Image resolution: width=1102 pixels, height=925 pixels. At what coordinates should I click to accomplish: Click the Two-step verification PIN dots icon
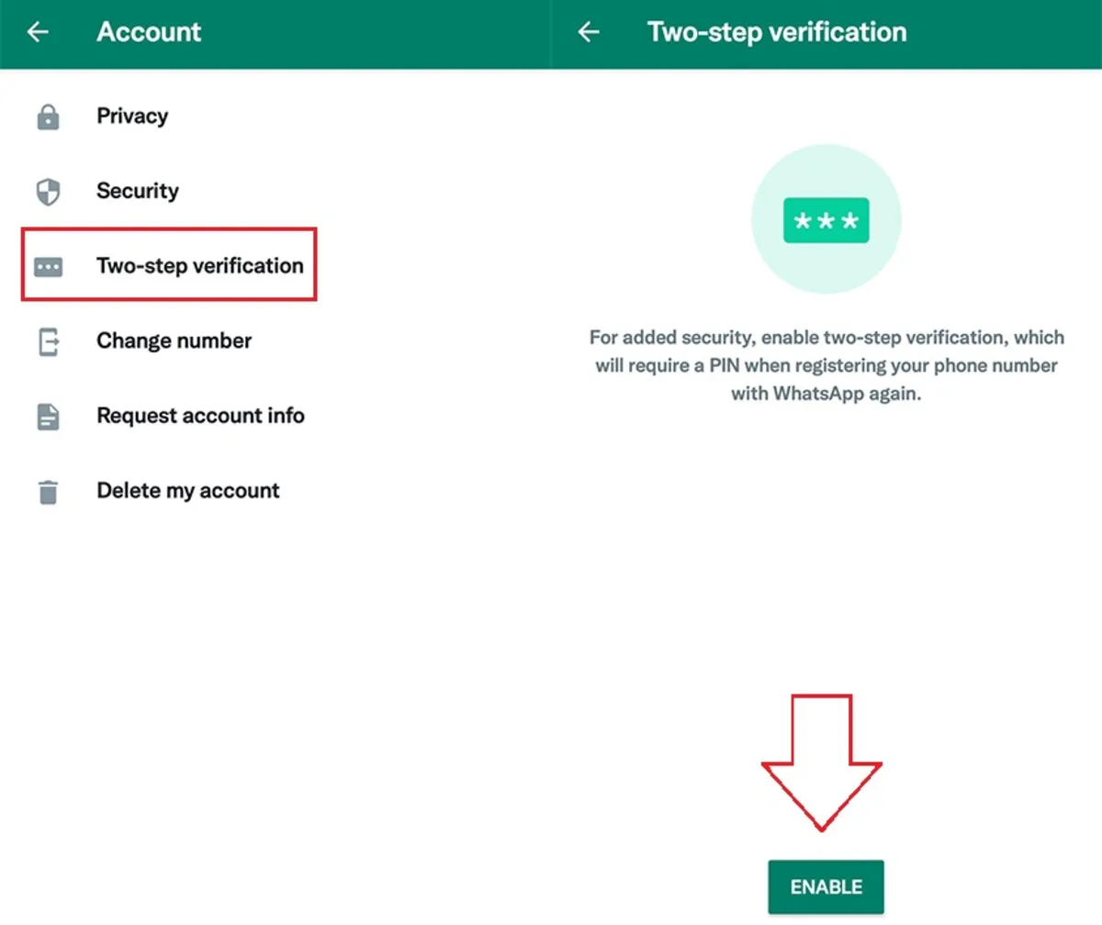pyautogui.click(x=48, y=265)
